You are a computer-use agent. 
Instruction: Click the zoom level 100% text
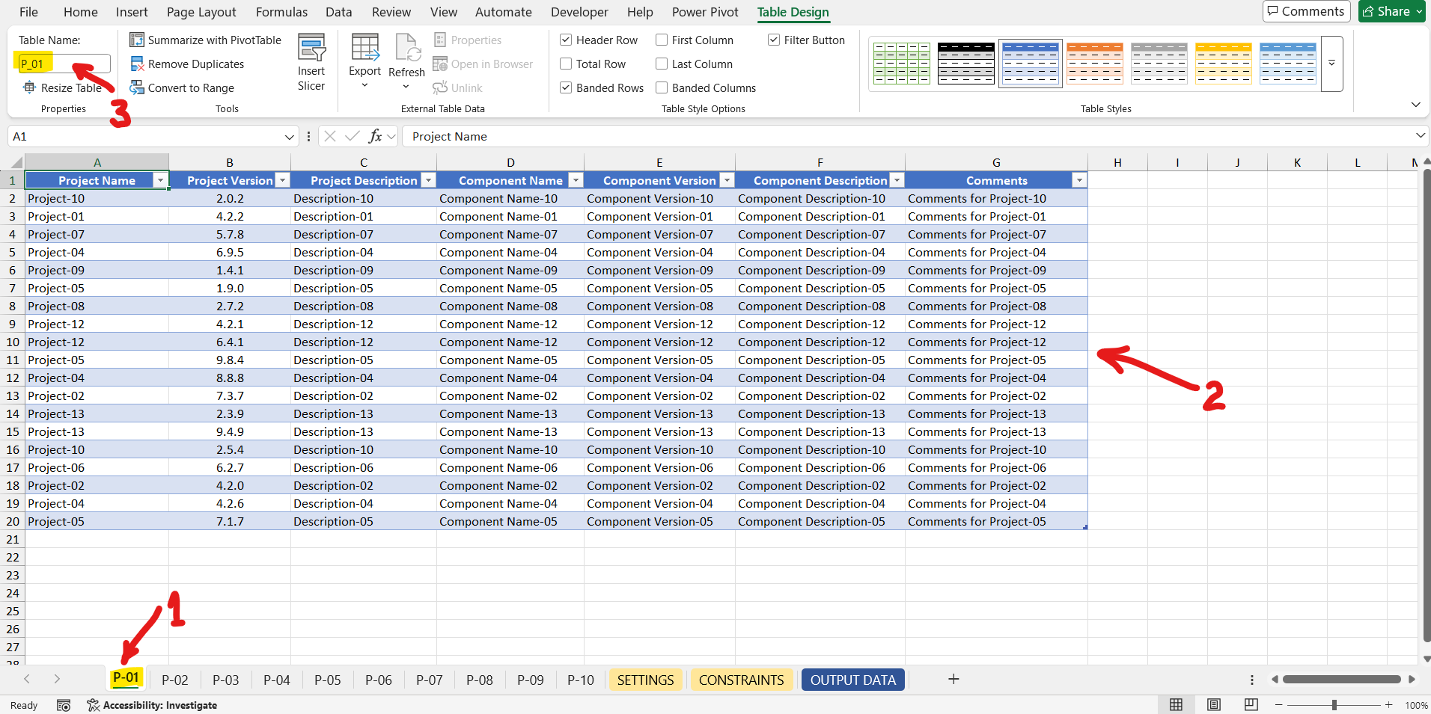1416,705
